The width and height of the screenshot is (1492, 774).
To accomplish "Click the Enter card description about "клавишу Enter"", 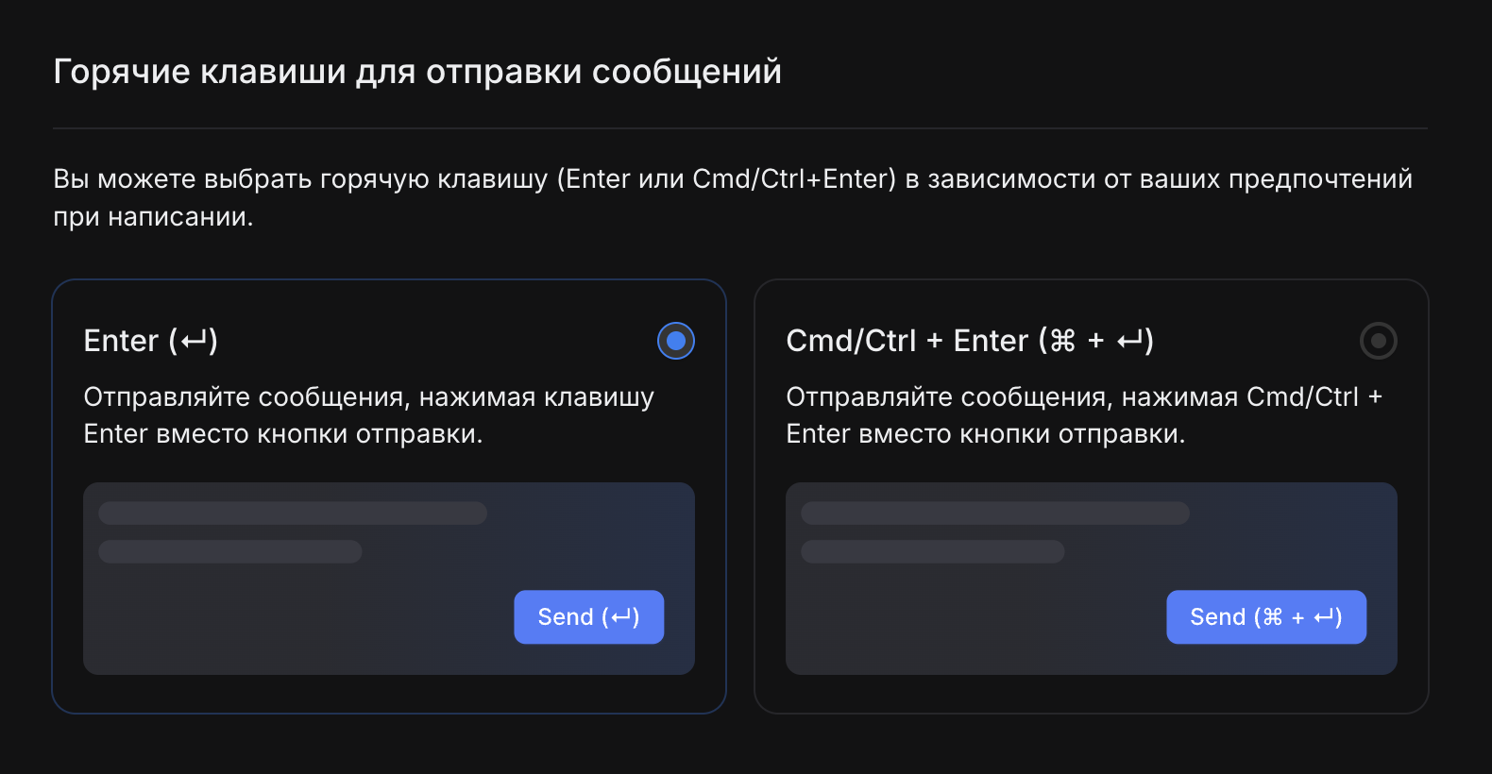I will tap(368, 415).
